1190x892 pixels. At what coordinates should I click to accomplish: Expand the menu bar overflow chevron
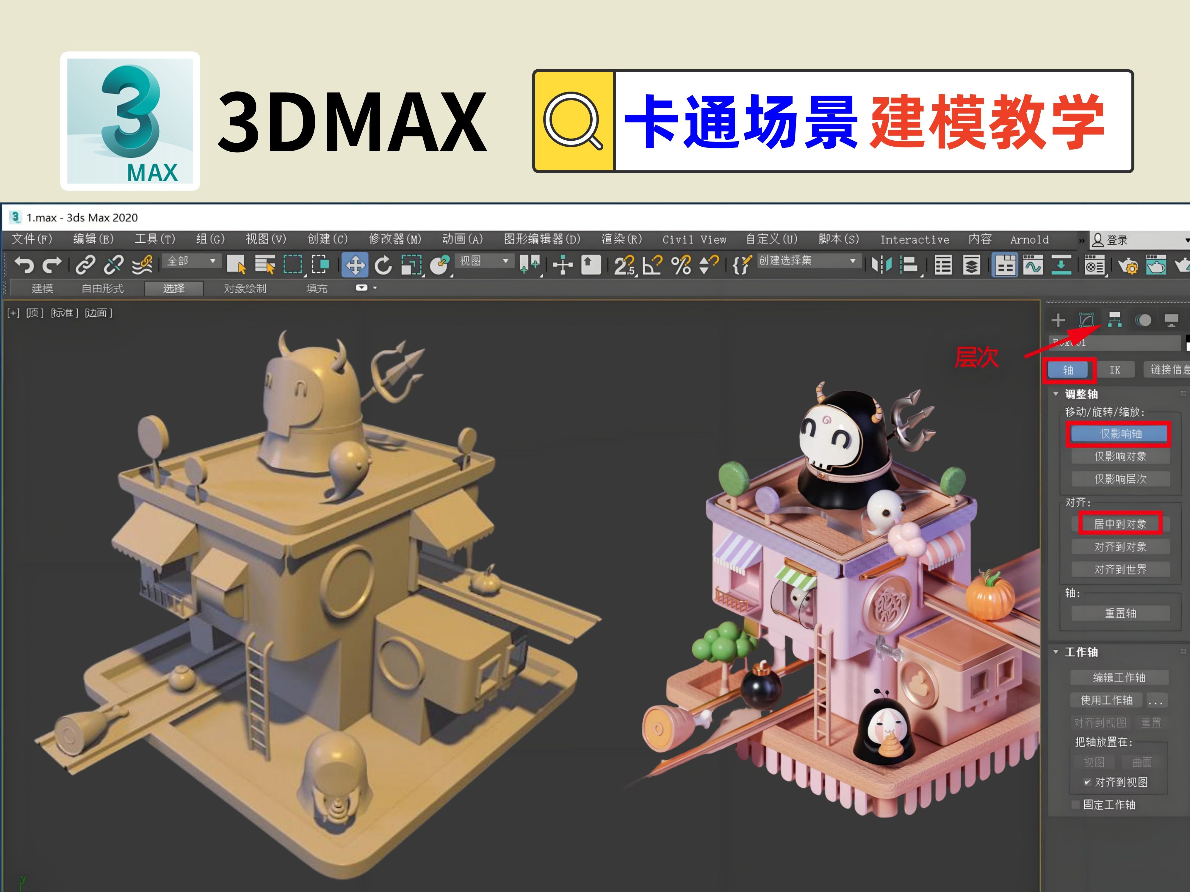click(x=1081, y=240)
